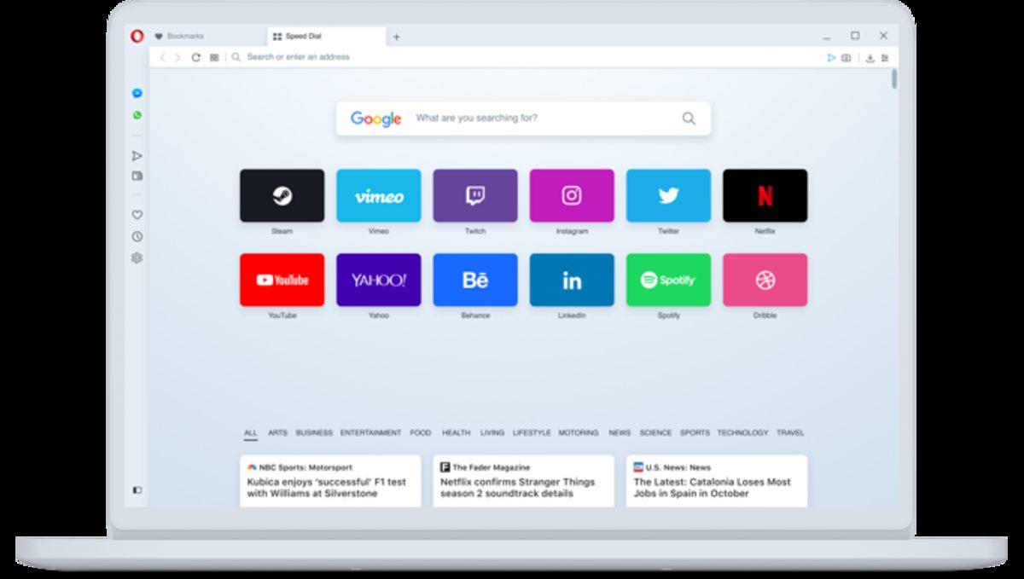Reload the current page

point(196,56)
